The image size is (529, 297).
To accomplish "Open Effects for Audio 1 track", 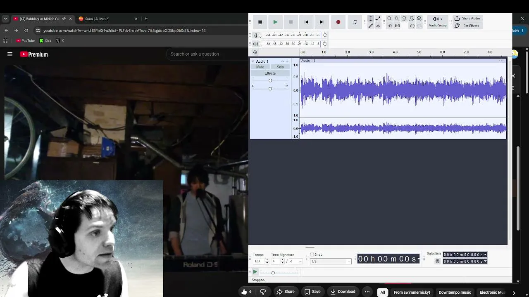I will click(270, 73).
